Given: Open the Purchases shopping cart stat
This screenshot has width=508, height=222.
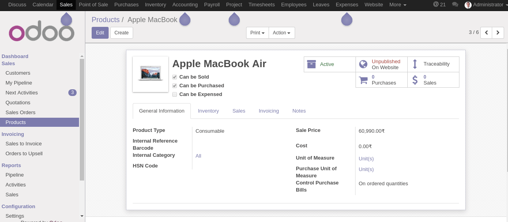Looking at the screenshot, I should coord(381,80).
